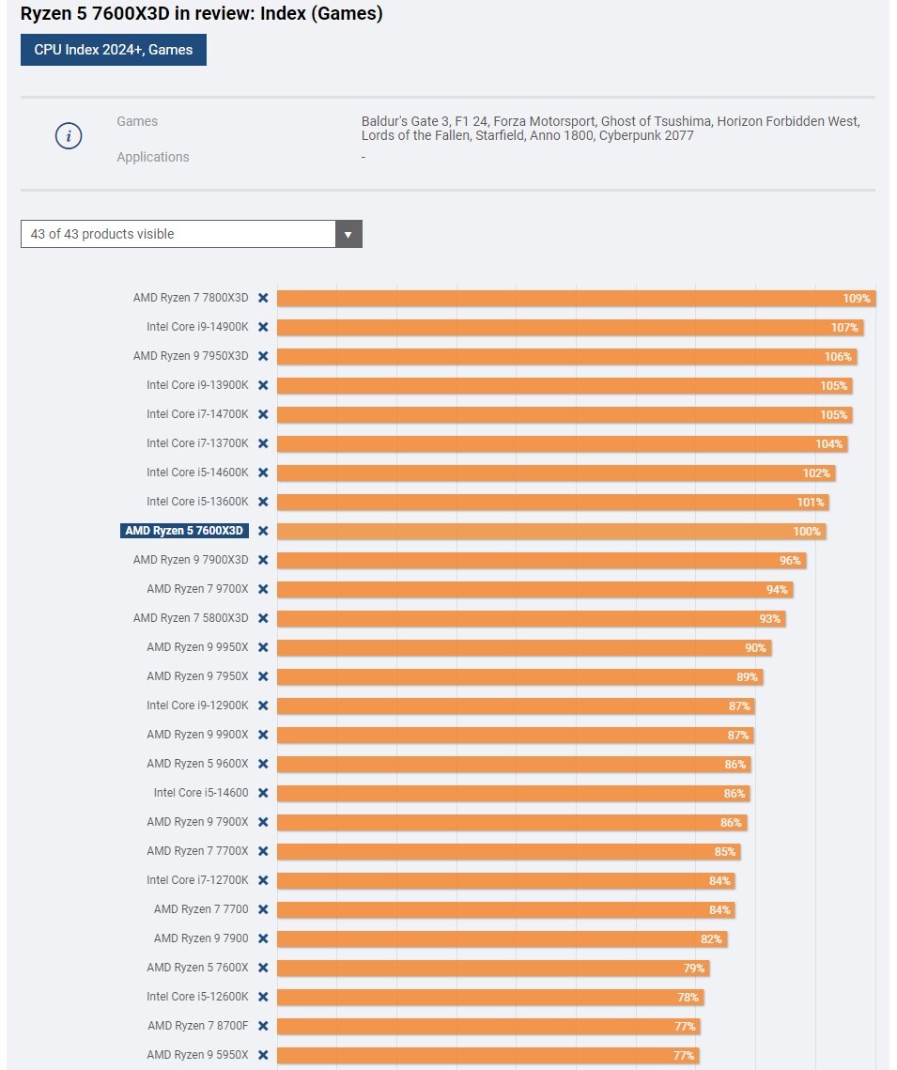Hide Intel Core i9-12900K with the X icon

pos(263,706)
